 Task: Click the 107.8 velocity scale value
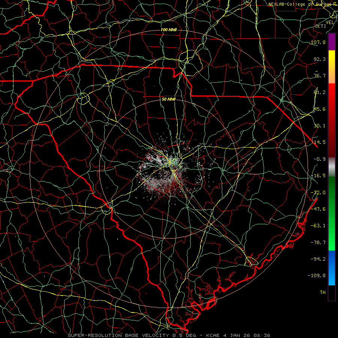click(318, 42)
